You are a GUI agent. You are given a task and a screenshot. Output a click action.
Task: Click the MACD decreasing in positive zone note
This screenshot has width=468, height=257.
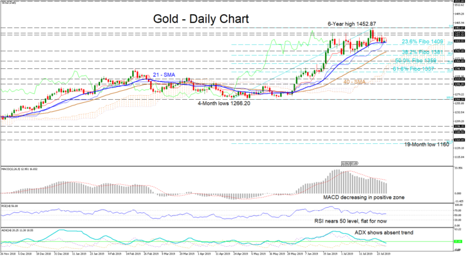pos(364,197)
